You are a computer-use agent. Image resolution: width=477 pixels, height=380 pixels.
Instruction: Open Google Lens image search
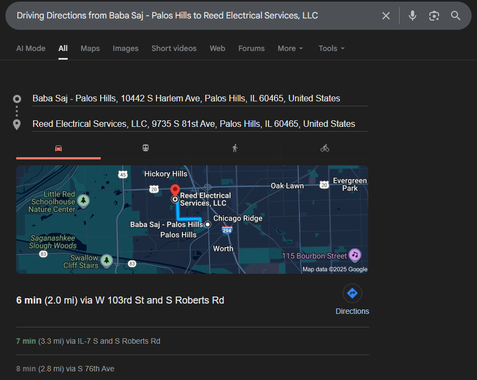click(x=434, y=16)
